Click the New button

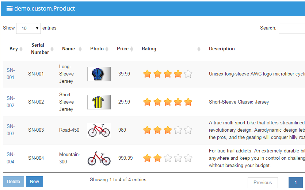click(34, 182)
